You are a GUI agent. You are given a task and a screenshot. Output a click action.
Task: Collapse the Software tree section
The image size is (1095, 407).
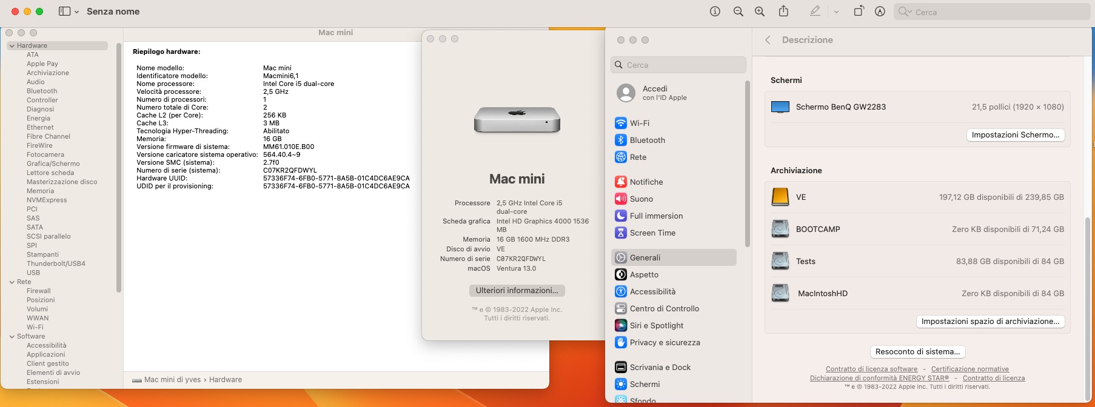pyautogui.click(x=12, y=336)
